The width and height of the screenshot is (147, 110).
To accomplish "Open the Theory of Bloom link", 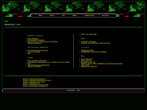I will pyautogui.click(x=34, y=67).
